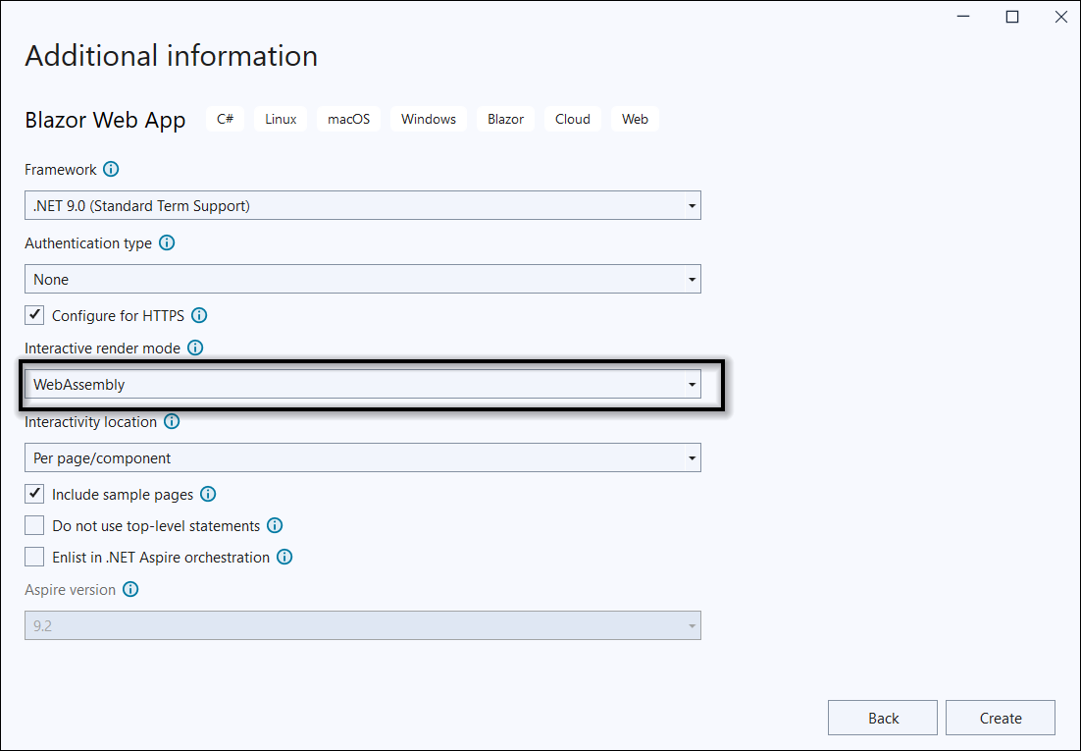Open the Framework info icon
1081x751 pixels.
coord(110,169)
